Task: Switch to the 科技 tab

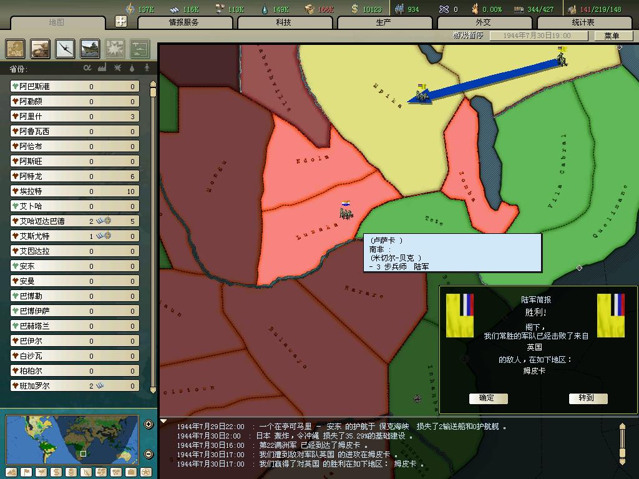Action: (284, 22)
